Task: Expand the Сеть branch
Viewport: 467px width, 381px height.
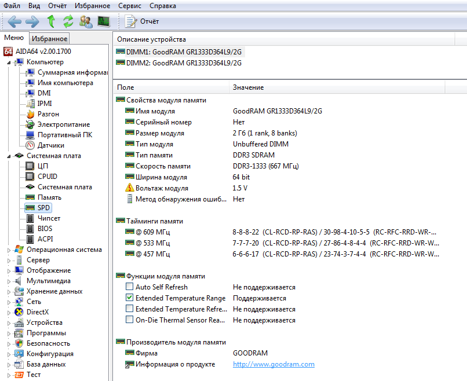Action: [9, 302]
